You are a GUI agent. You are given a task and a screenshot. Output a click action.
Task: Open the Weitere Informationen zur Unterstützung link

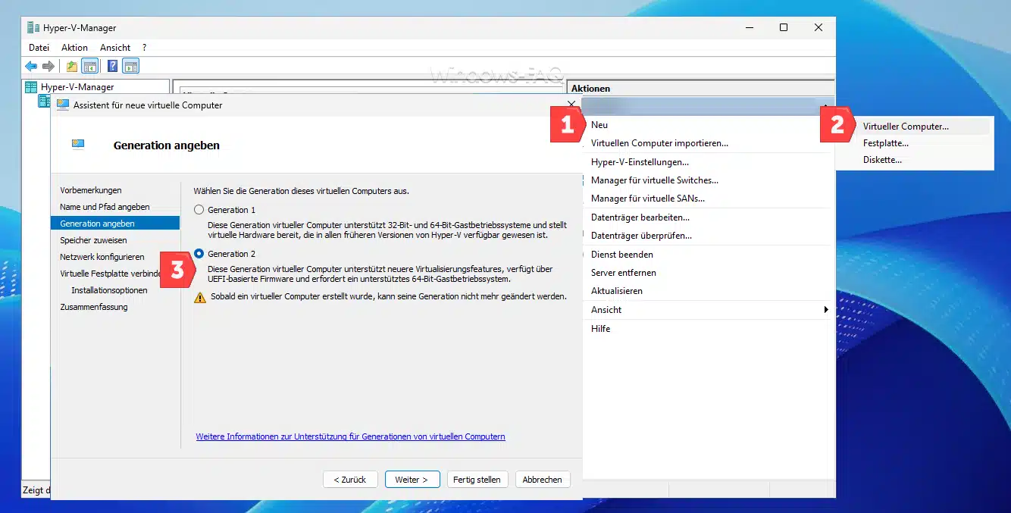350,436
